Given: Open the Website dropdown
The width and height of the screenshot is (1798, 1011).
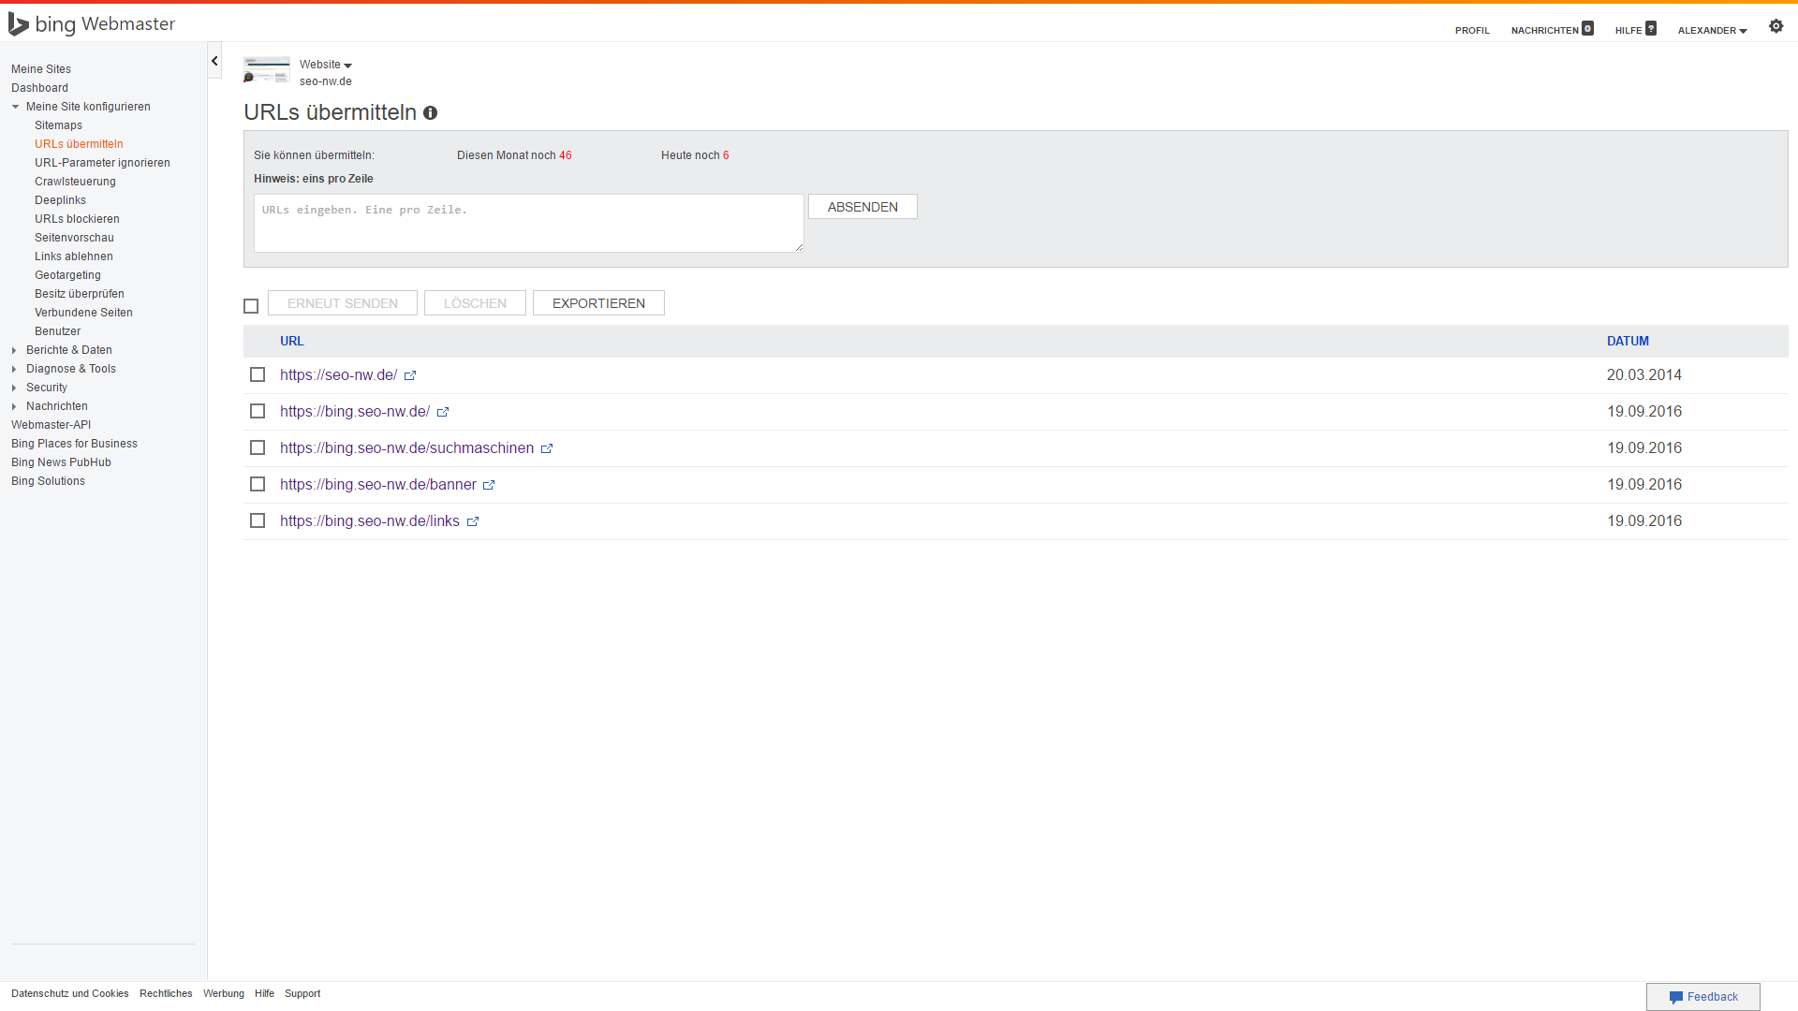Looking at the screenshot, I should point(326,65).
